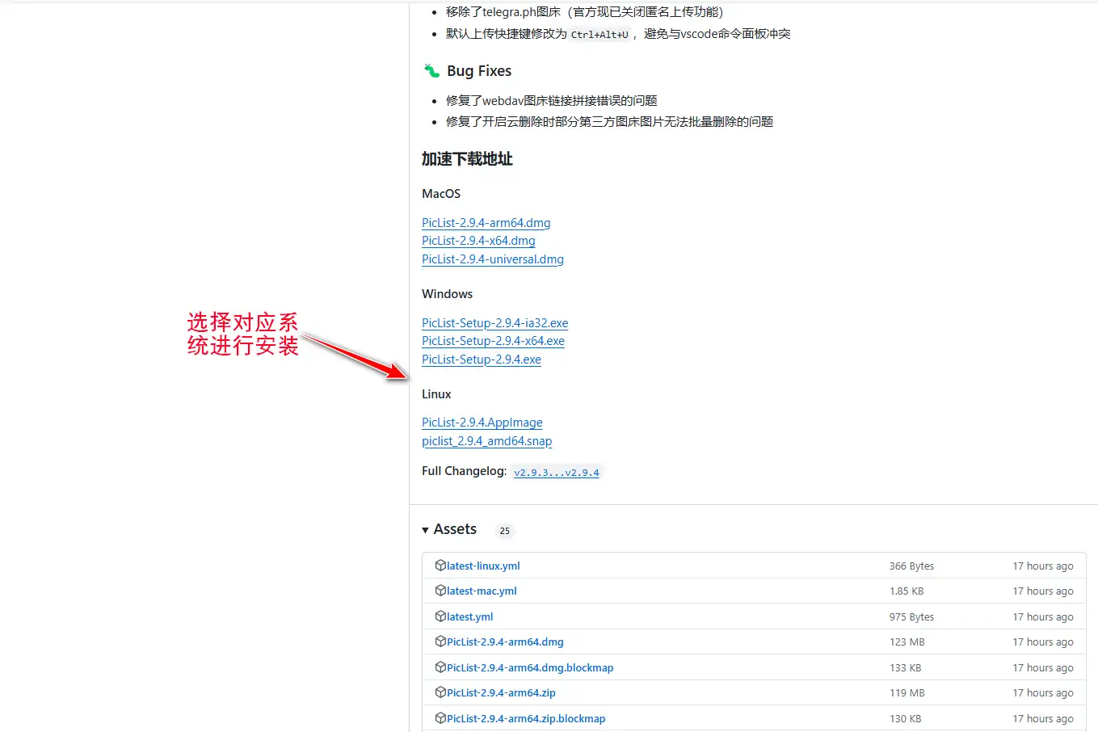Click the 119 MB size value

click(x=907, y=693)
